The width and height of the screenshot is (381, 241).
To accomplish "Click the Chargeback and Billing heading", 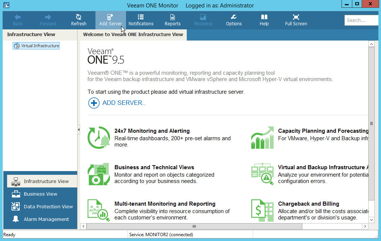I will click(x=309, y=204).
